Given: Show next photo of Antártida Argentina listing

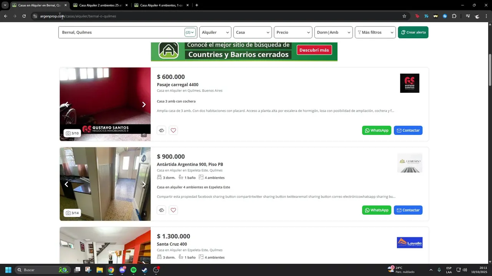Looking at the screenshot, I should [x=144, y=184].
